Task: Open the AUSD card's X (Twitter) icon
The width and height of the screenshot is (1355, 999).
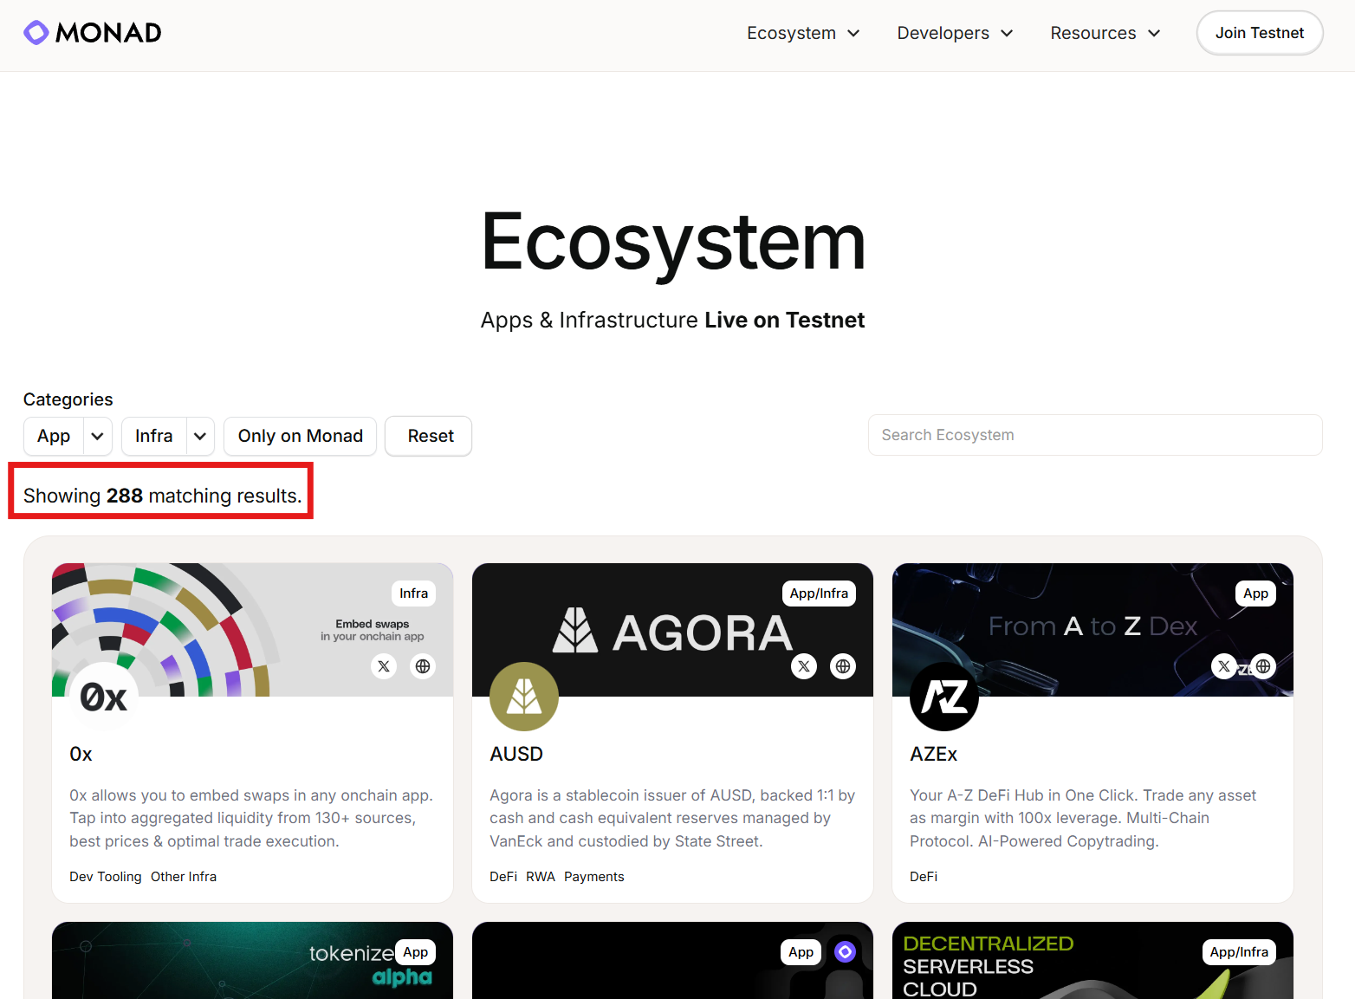Action: point(804,666)
